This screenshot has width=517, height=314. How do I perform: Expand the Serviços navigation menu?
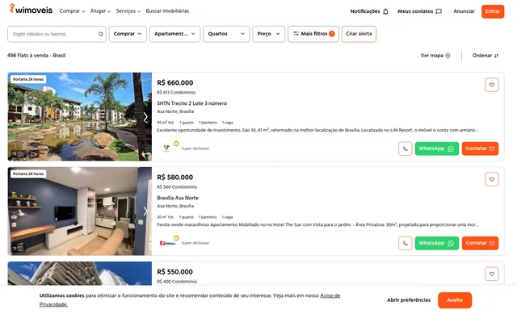[x=128, y=11]
